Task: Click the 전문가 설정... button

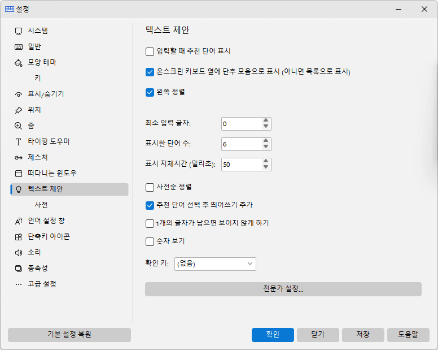Action: 283,289
